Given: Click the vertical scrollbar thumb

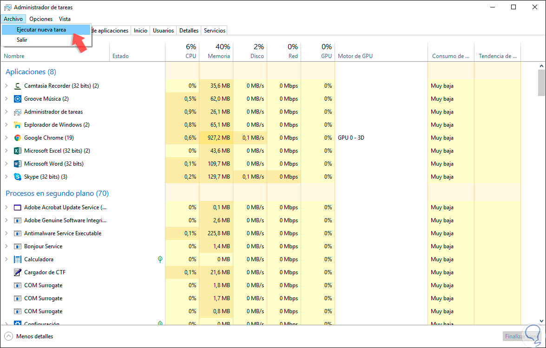Looking at the screenshot, I should [x=541, y=82].
